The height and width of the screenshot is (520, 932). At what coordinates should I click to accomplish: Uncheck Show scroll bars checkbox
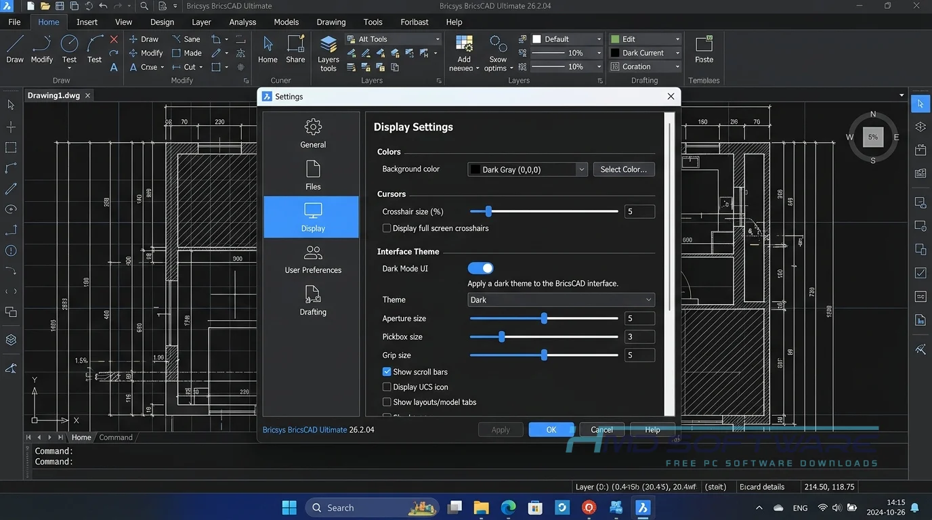[x=387, y=372]
